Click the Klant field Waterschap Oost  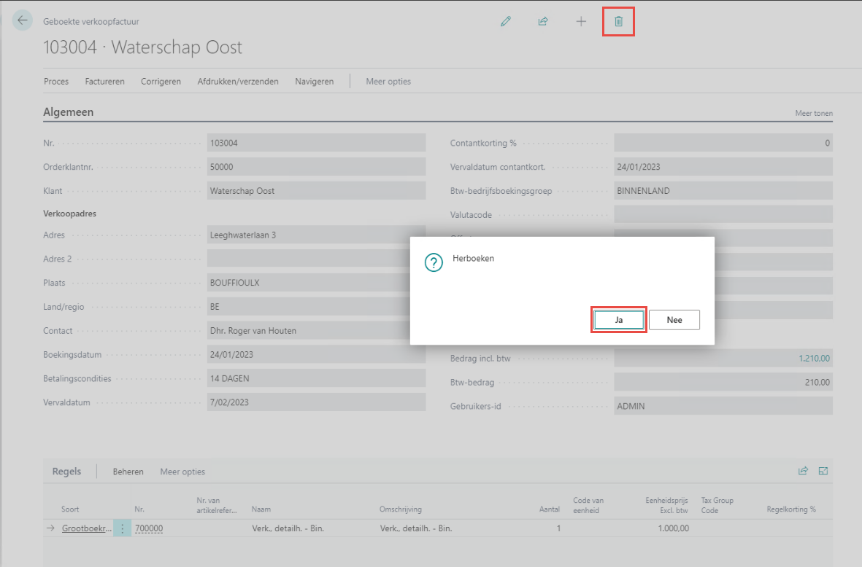[315, 191]
